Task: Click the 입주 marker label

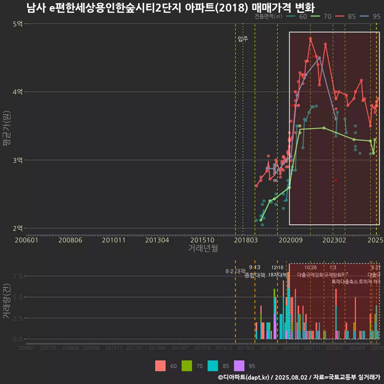Action: click(243, 39)
